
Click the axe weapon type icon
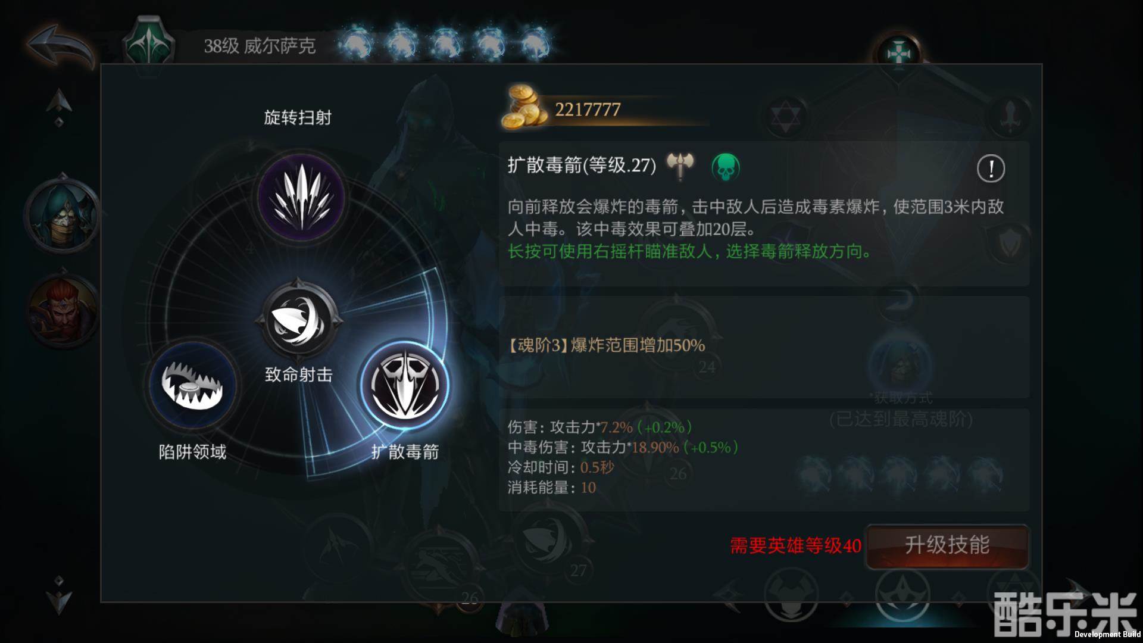pos(680,166)
